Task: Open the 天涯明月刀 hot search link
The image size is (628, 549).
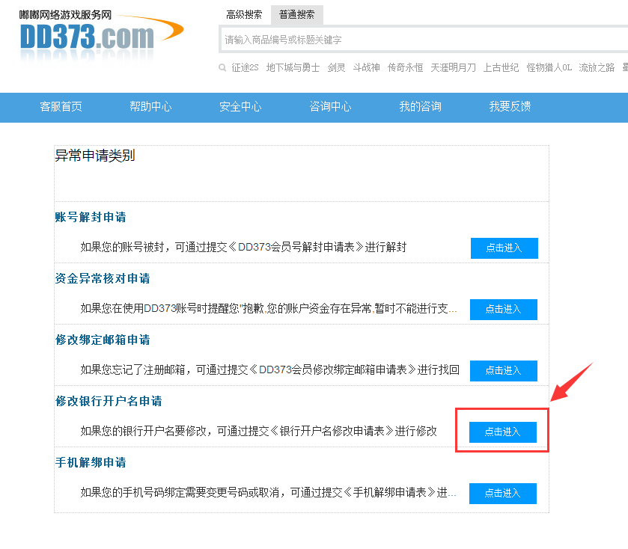Action: click(x=453, y=67)
